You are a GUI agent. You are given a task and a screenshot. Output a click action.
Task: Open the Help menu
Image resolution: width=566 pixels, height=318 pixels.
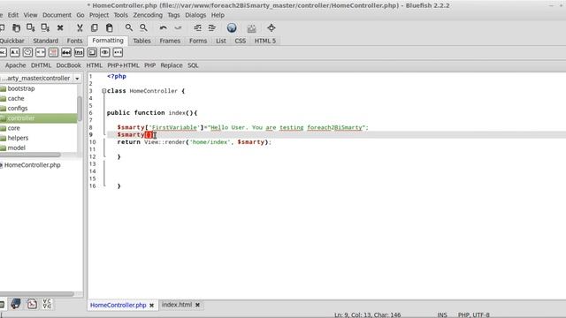pyautogui.click(x=218, y=15)
